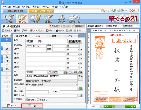Click the 削除 delete icon

point(49,31)
